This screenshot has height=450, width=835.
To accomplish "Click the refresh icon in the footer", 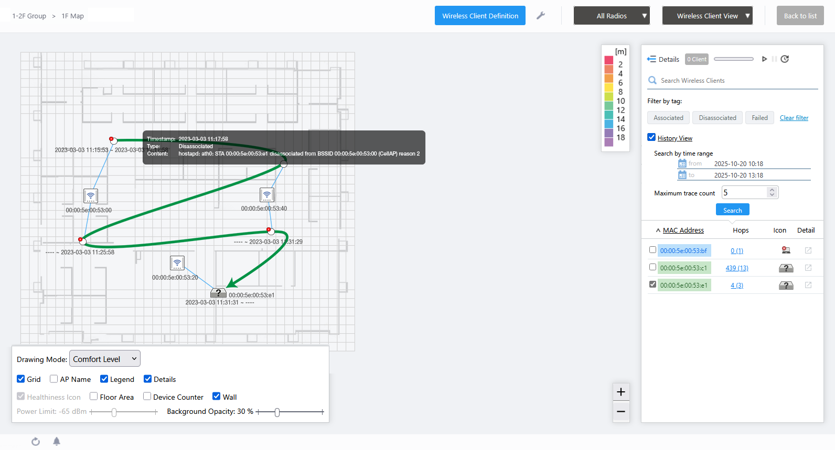I will pos(36,442).
